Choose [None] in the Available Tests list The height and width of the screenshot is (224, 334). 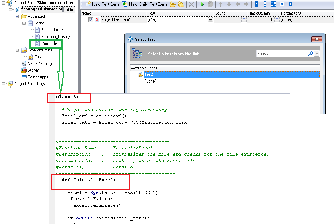coord(150,81)
